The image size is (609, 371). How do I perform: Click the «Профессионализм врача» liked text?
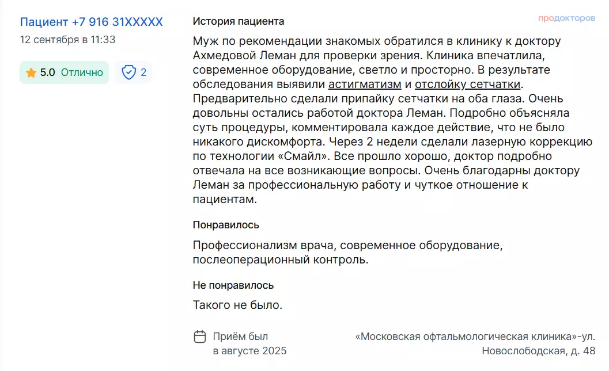[265, 246]
